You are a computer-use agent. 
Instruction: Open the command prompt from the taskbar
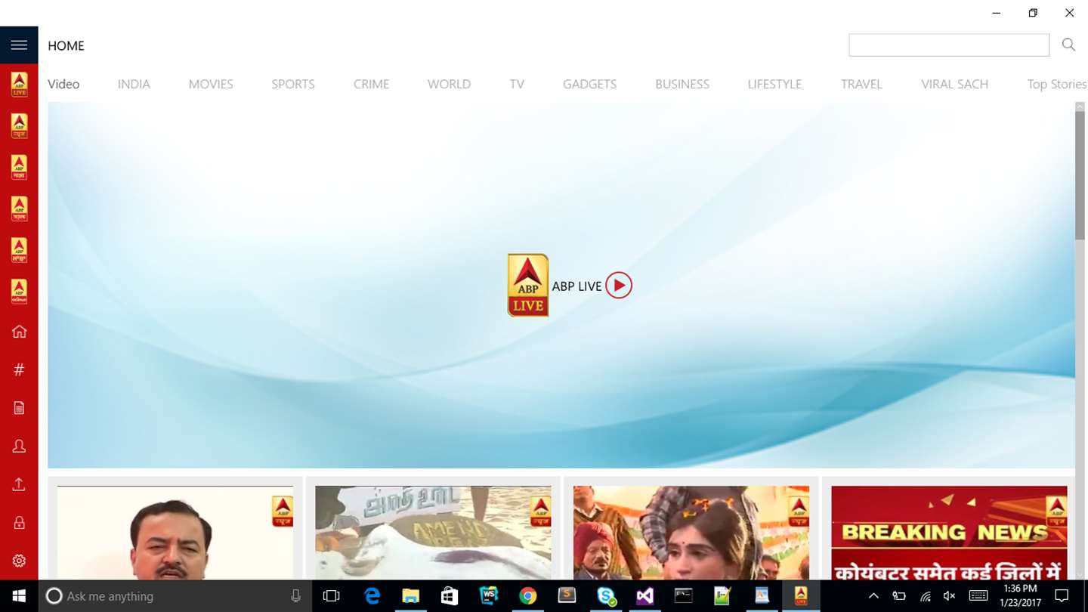684,596
